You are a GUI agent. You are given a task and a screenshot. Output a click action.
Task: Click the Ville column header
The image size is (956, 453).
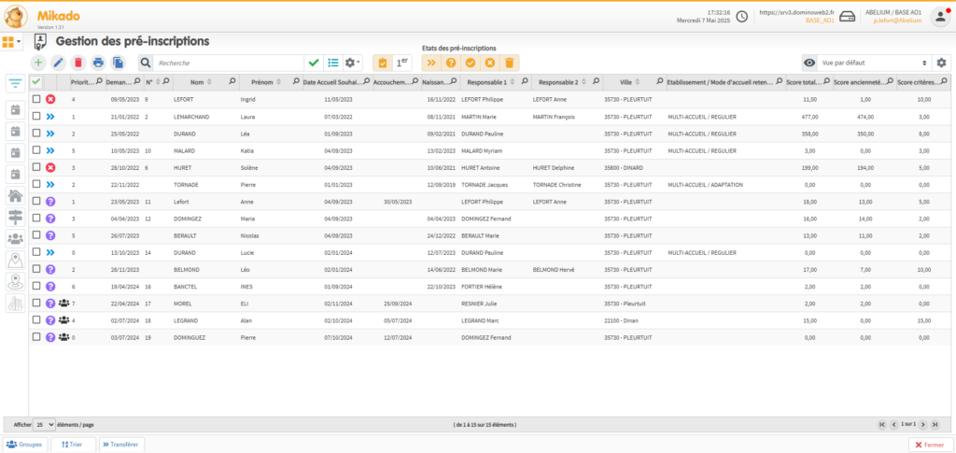625,82
